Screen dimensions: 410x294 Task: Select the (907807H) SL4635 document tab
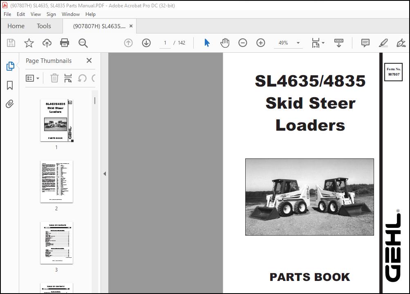coord(99,26)
